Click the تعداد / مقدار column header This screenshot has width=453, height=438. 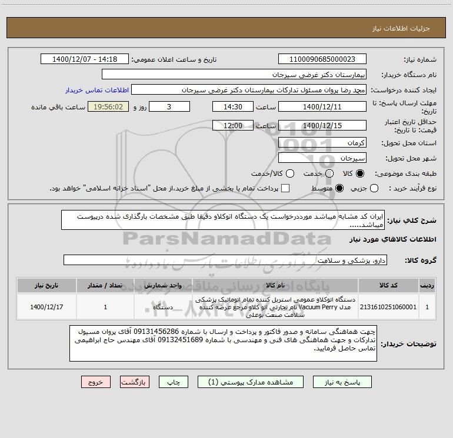105,285
